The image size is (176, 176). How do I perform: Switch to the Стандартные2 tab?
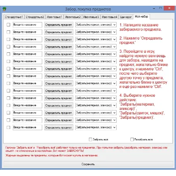point(35,17)
